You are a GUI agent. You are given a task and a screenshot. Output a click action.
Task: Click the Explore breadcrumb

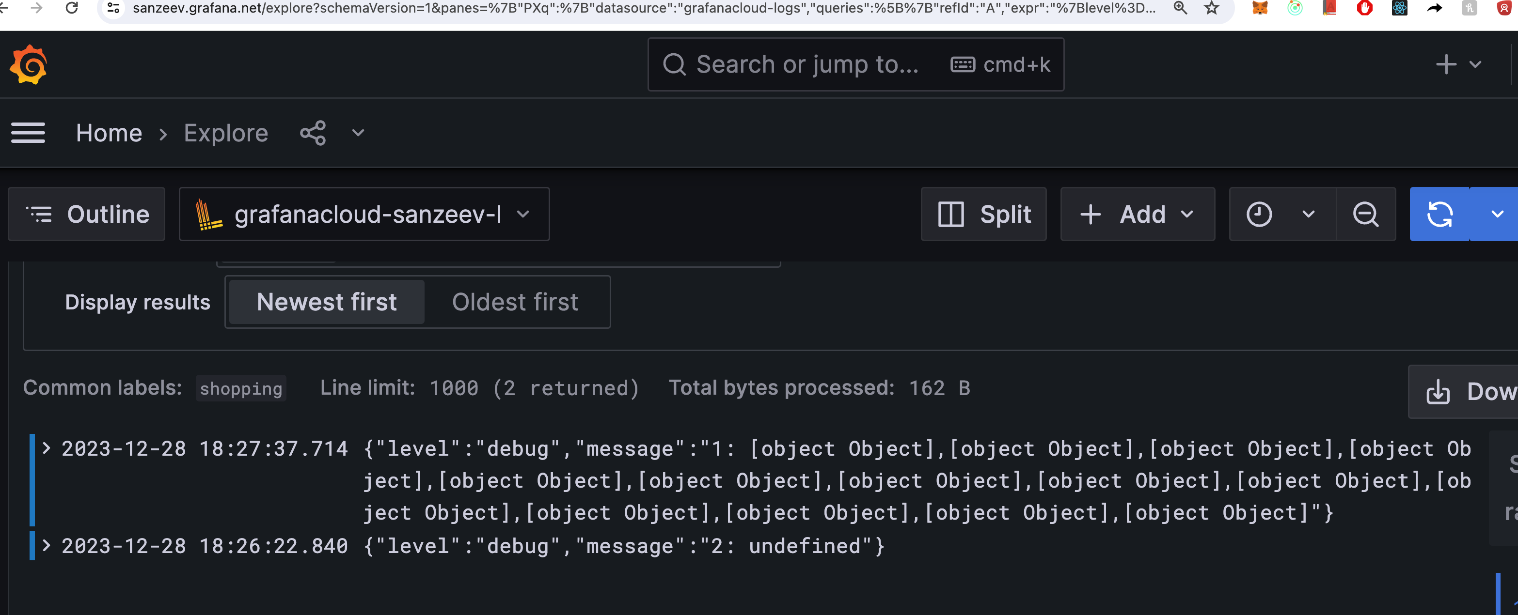click(x=226, y=133)
